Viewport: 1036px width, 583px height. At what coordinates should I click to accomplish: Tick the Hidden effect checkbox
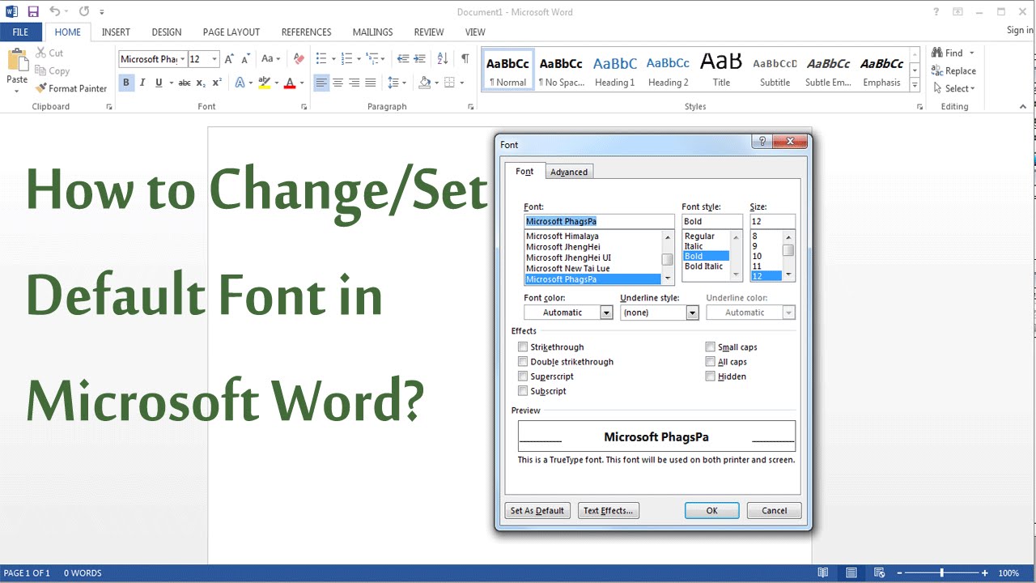(x=711, y=377)
